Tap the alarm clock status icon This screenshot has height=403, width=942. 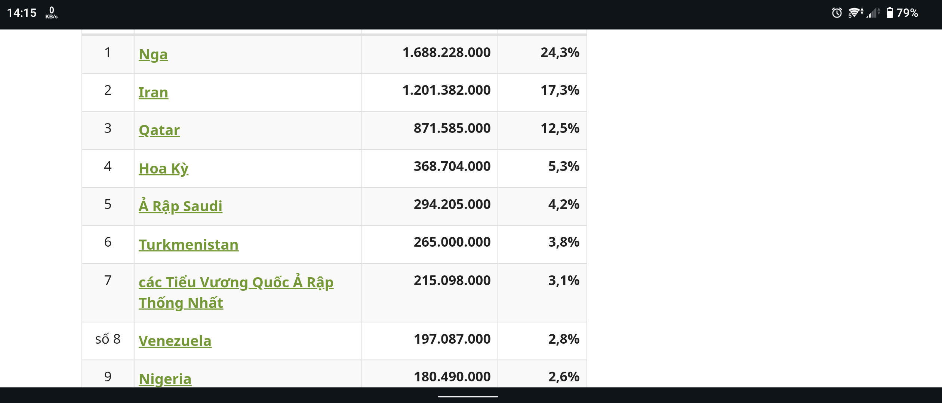click(837, 13)
